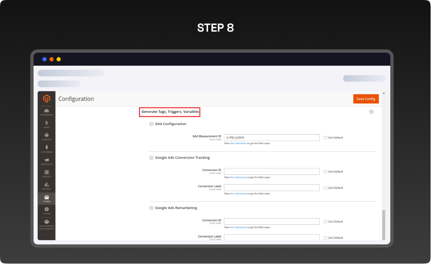Toggle Use Default for Remarketing Conversion ID
This screenshot has height=264, width=431.
325,221
